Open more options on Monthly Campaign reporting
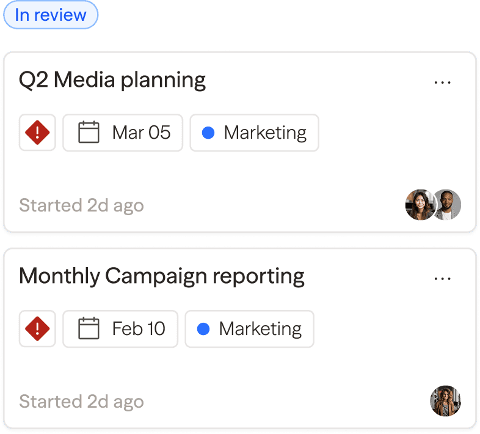 pos(442,279)
